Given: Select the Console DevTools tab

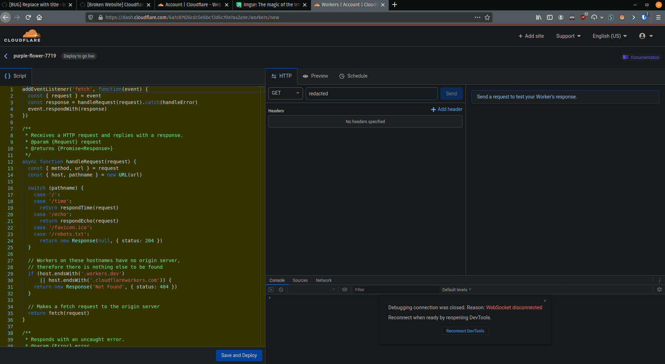Looking at the screenshot, I should pyautogui.click(x=277, y=280).
